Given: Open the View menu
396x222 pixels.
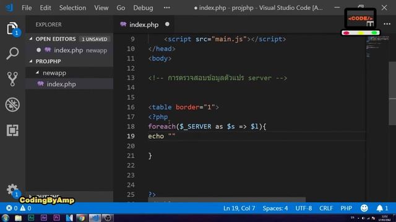Looking at the screenshot, I should tap(101, 8).
